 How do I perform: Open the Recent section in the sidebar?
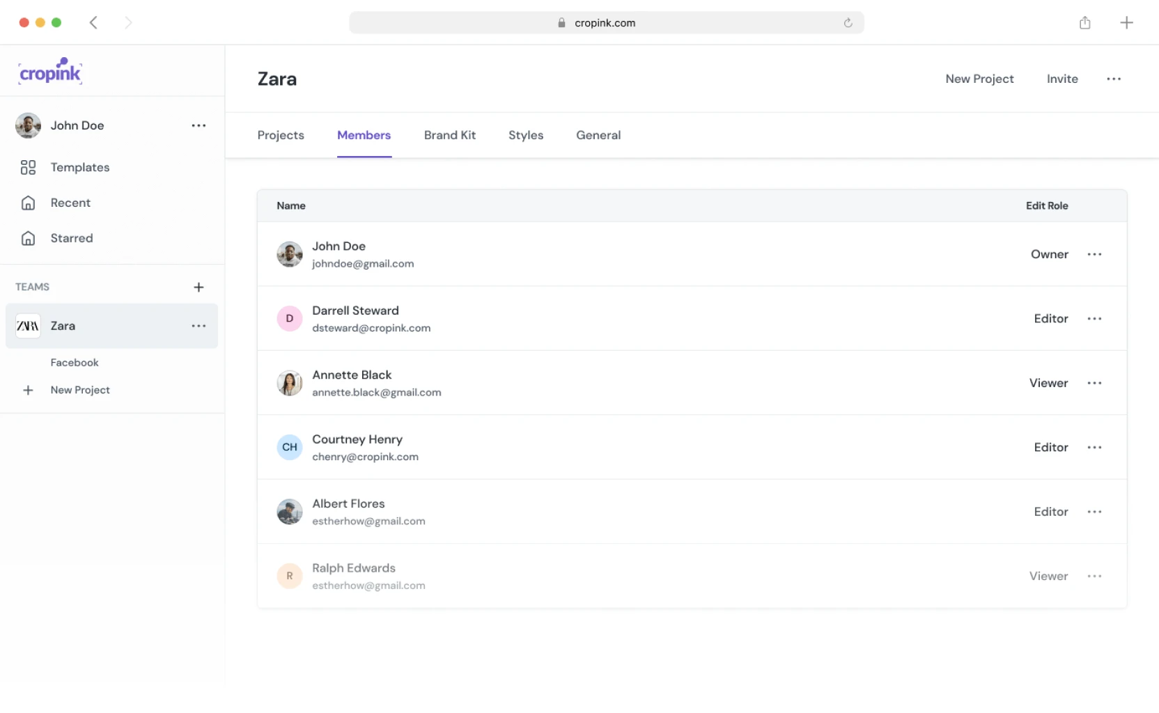click(70, 203)
